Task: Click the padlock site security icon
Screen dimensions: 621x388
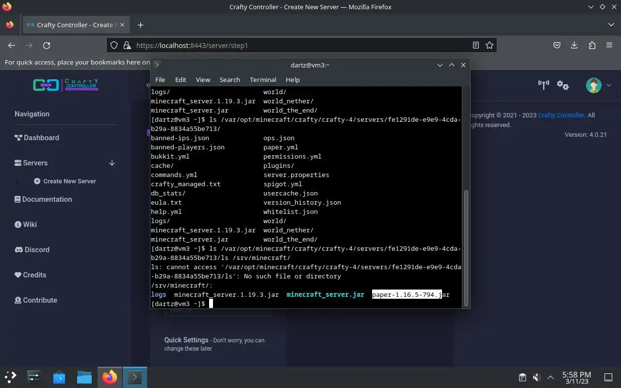Action: (x=127, y=45)
